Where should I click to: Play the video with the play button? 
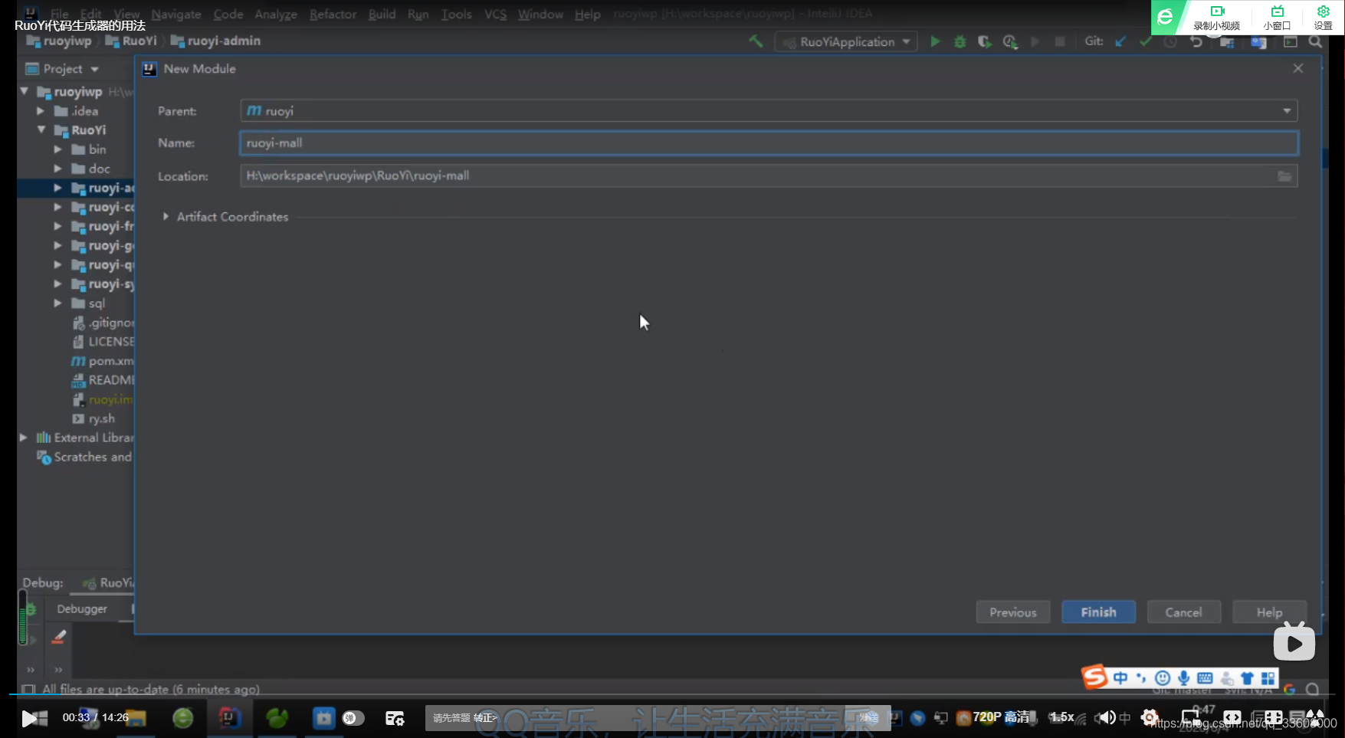[29, 718]
